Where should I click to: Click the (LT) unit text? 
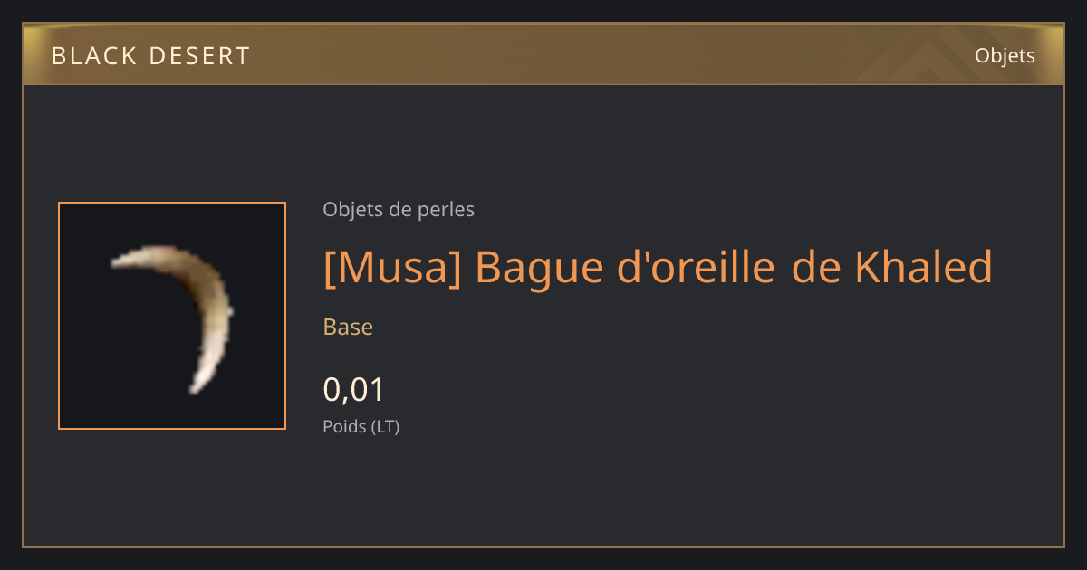tap(385, 426)
